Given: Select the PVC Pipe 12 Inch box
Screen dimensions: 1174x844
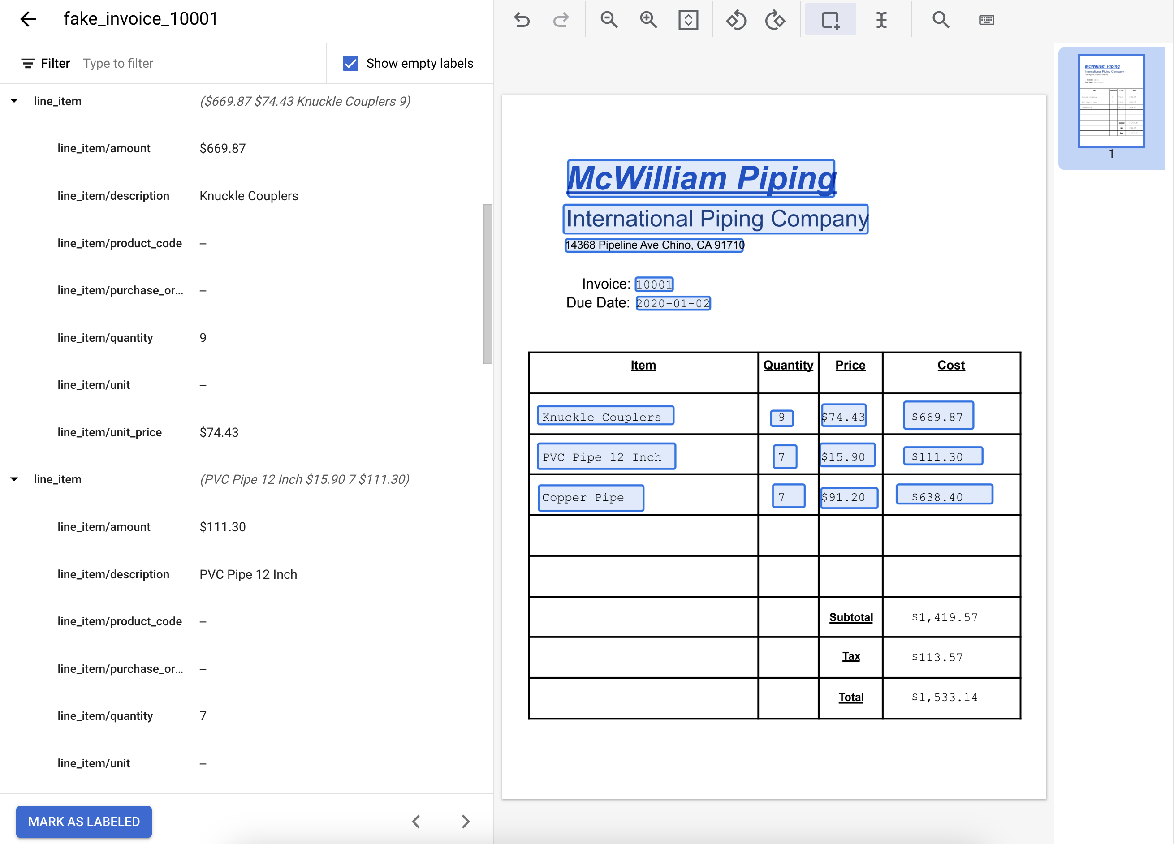Looking at the screenshot, I should point(606,456).
